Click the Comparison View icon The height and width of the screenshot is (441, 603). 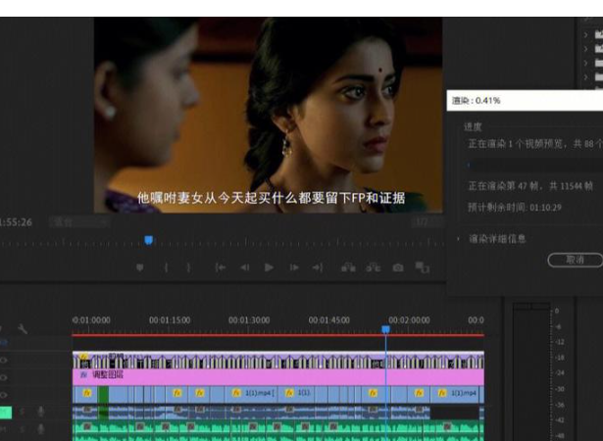tap(423, 268)
